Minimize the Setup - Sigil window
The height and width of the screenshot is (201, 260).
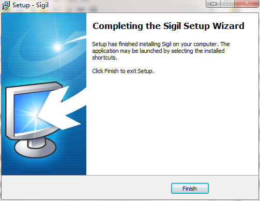[x=213, y=4]
